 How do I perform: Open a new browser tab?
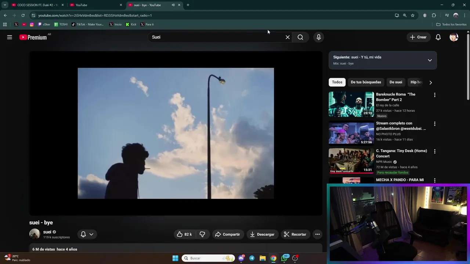pyautogui.click(x=188, y=5)
